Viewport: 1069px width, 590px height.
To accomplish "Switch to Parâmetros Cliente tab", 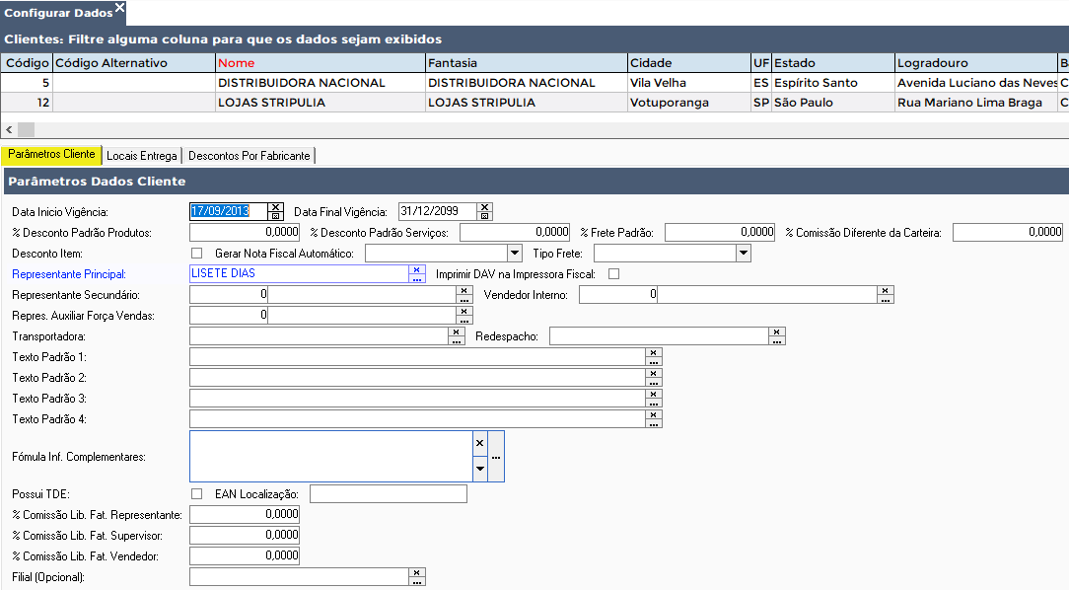I will [x=51, y=154].
